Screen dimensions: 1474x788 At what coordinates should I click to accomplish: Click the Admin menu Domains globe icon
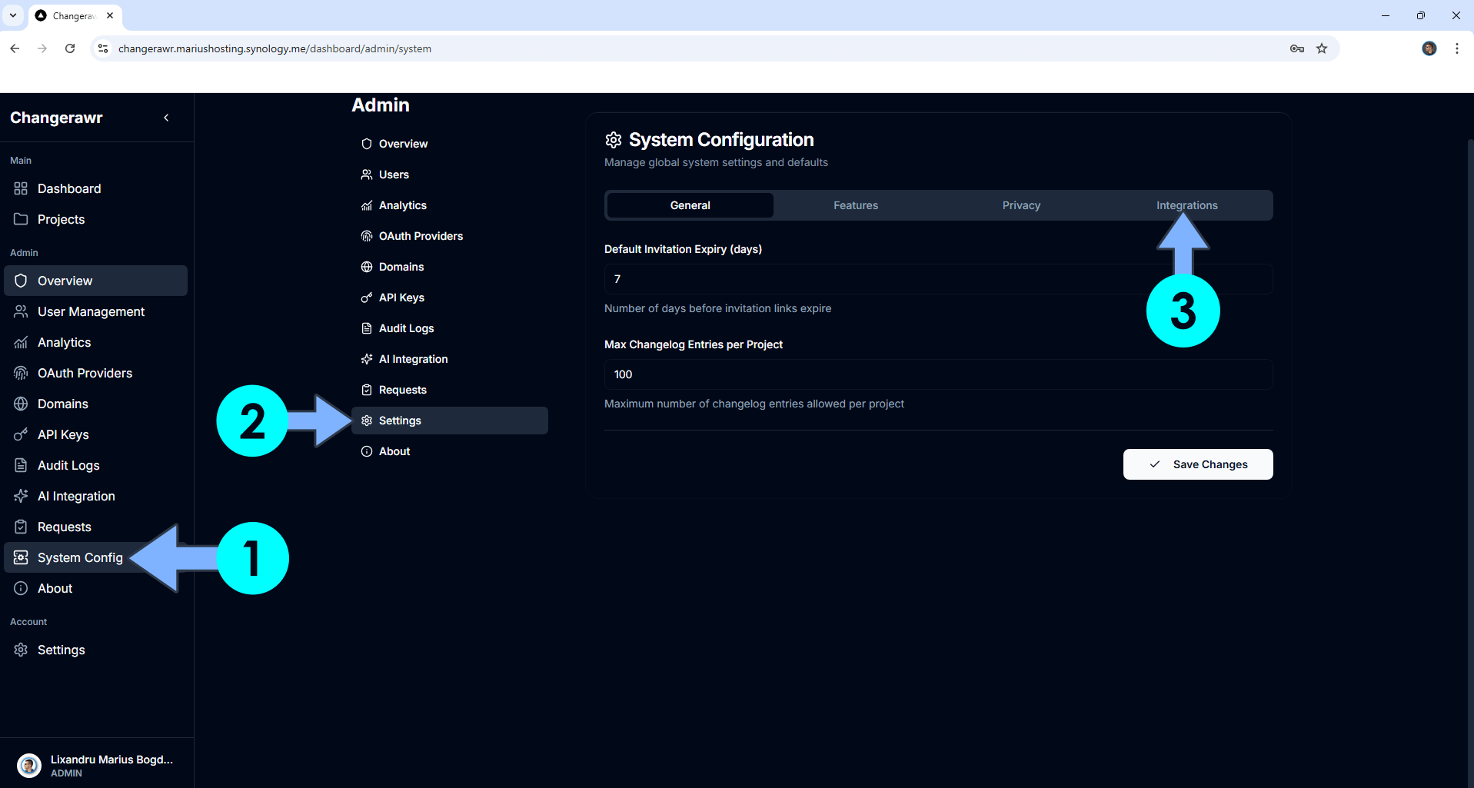[367, 267]
